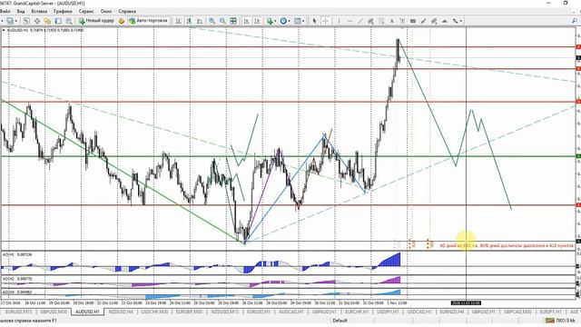581x327 pixels.
Task: Open the Вставка menu
Action: coord(39,11)
